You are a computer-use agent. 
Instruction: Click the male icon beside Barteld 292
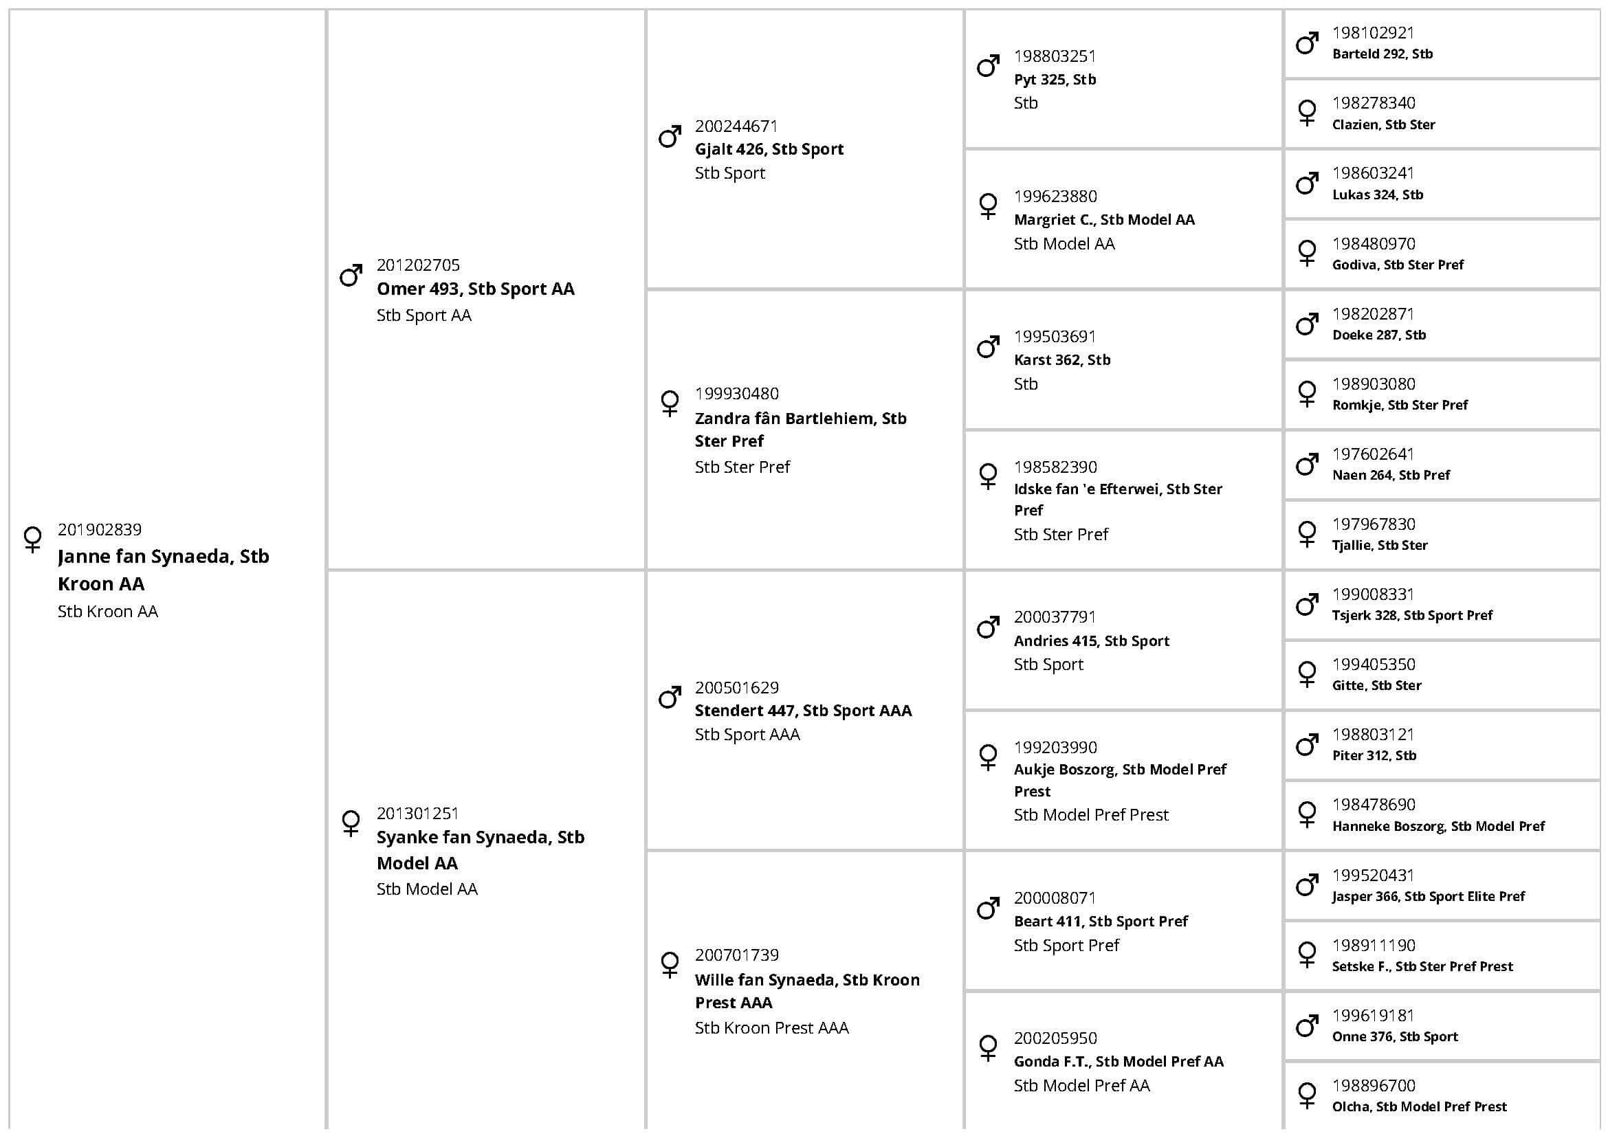click(1307, 43)
